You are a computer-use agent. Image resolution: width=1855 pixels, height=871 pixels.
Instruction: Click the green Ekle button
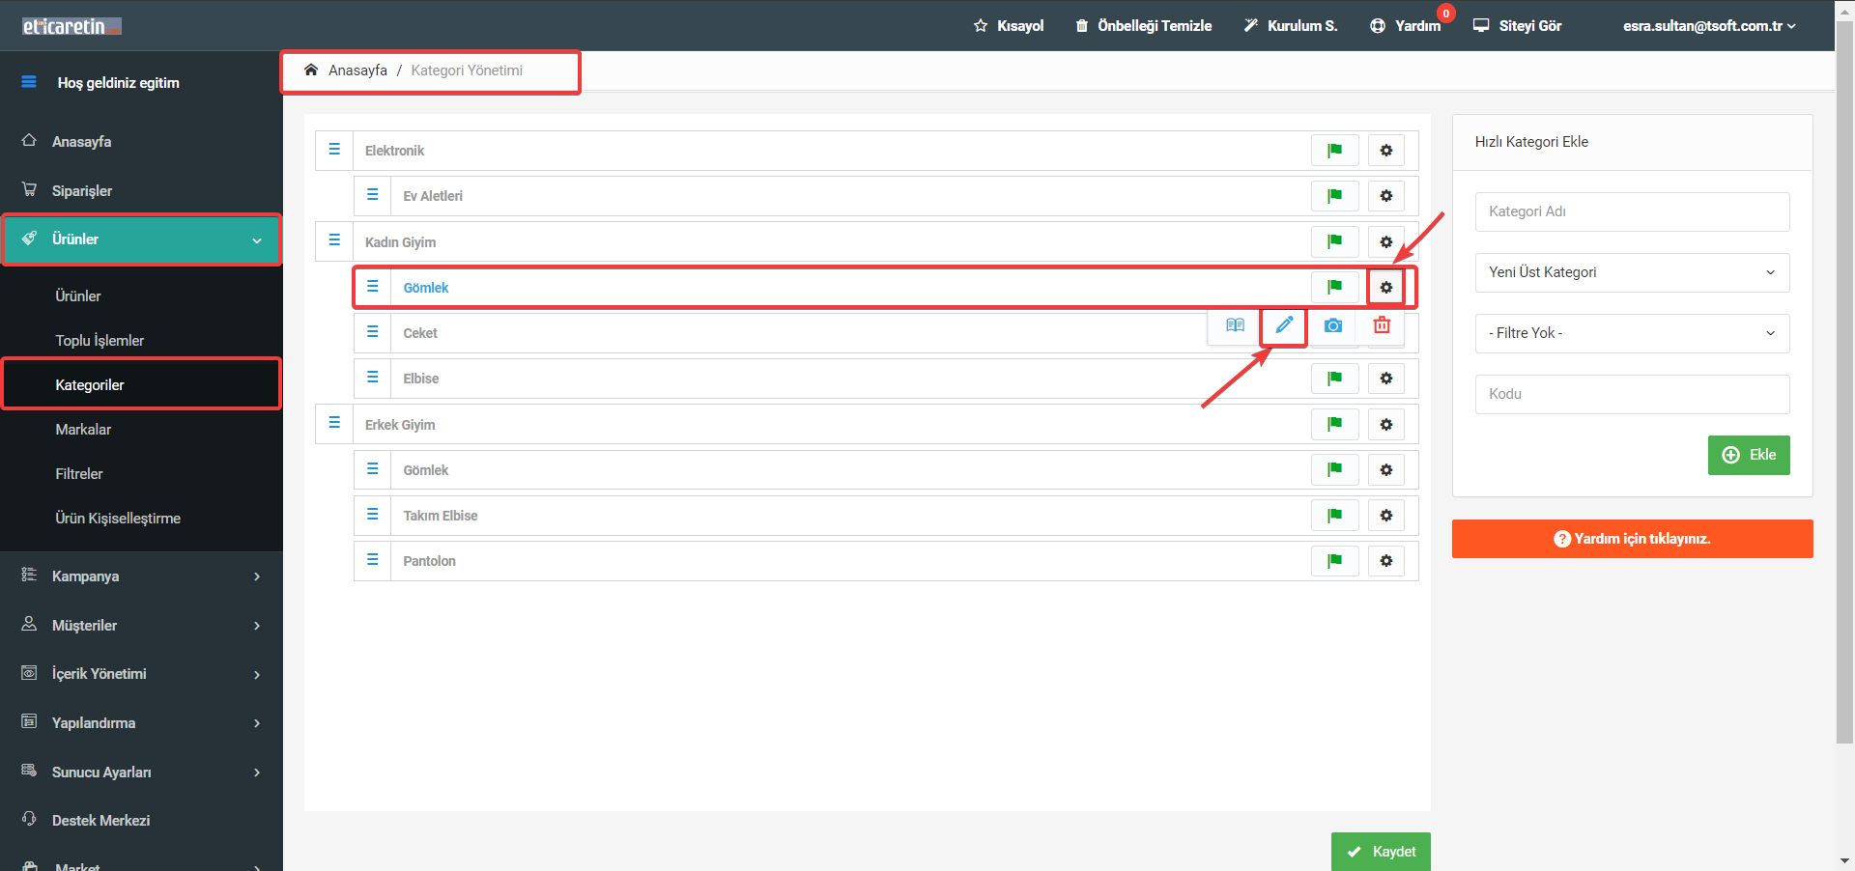(x=1749, y=455)
